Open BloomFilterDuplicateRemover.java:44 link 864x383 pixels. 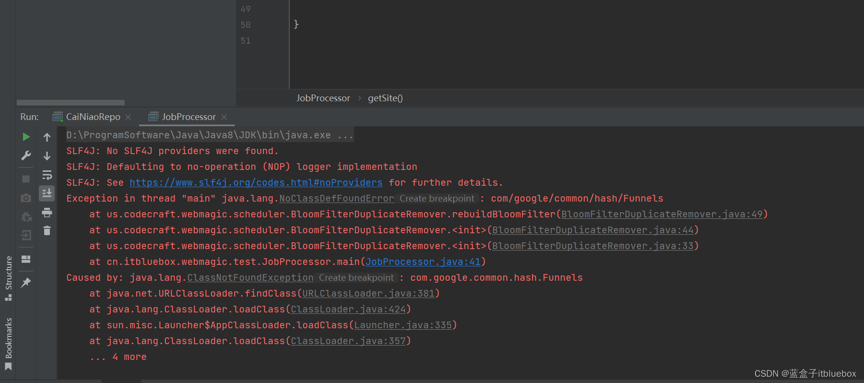[592, 230]
